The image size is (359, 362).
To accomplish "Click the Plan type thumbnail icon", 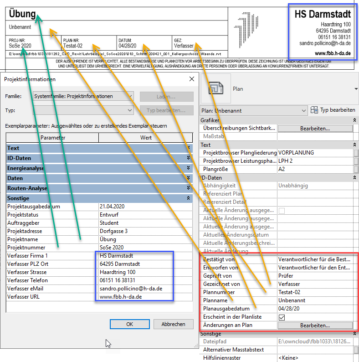I will tap(215, 89).
